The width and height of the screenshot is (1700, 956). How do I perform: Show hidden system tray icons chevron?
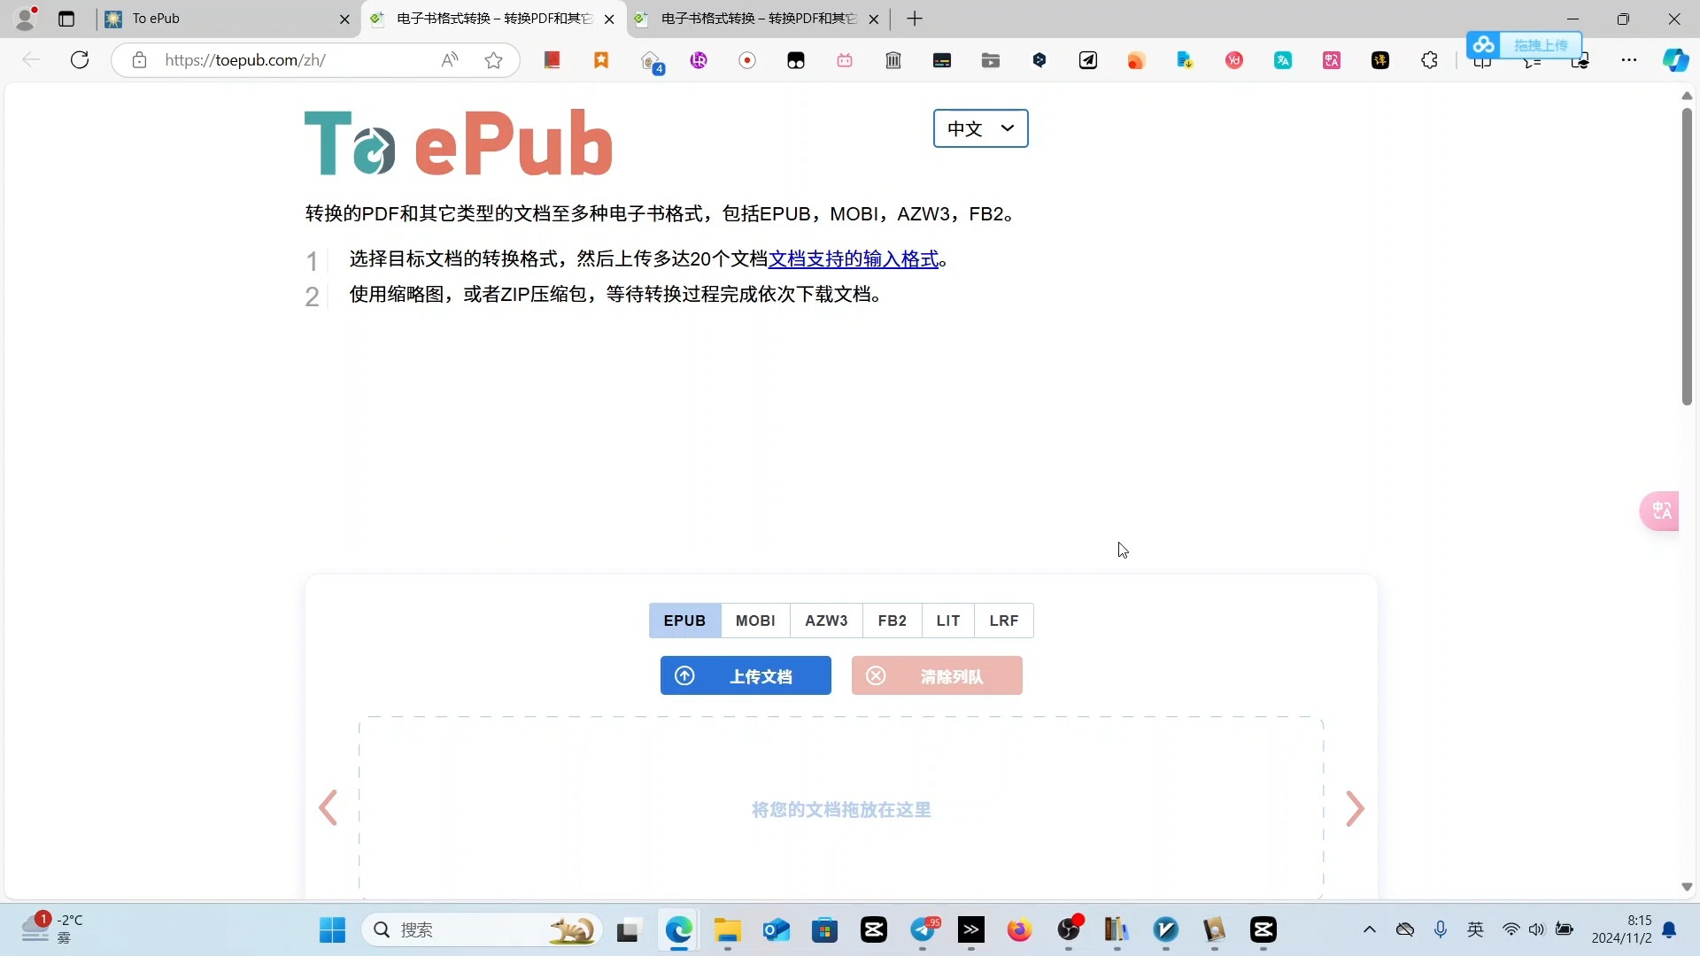pyautogui.click(x=1370, y=929)
